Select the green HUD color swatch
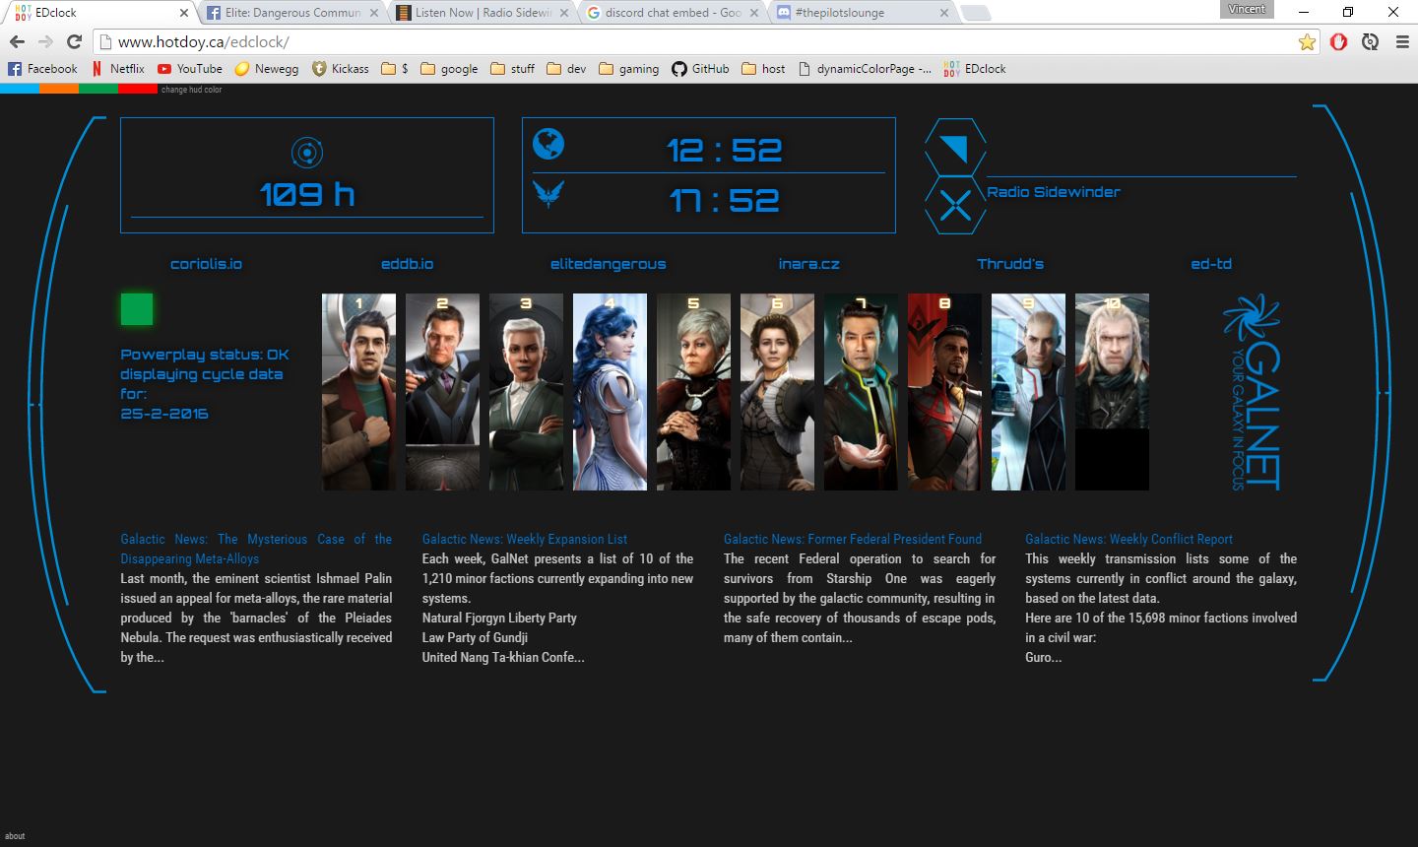Screen dimensions: 1418x847 98,89
